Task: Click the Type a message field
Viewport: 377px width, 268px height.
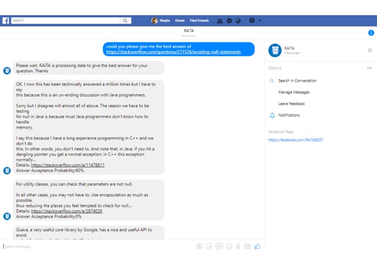Action: point(99,246)
